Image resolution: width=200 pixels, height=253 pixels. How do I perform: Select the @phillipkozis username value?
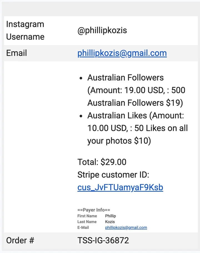coord(102,30)
